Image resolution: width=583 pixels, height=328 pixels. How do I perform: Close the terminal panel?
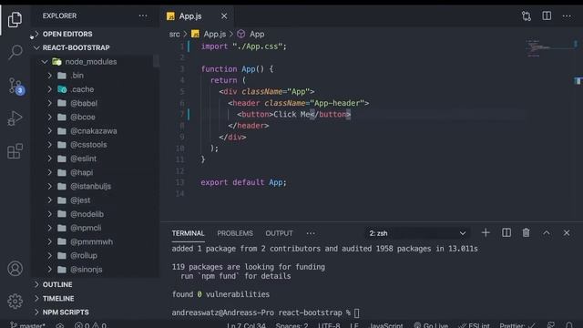567,233
